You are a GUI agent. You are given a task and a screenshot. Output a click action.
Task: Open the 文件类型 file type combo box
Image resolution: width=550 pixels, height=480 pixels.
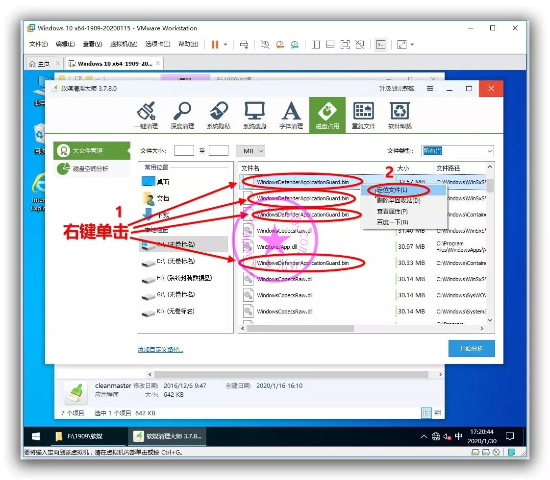point(457,151)
